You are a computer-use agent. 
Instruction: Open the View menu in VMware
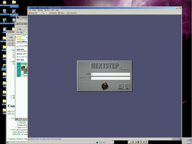pyautogui.click(x=53, y=10)
